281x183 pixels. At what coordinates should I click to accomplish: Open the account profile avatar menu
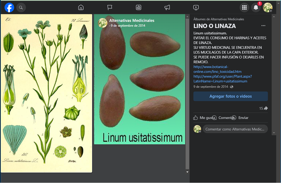(x=267, y=8)
